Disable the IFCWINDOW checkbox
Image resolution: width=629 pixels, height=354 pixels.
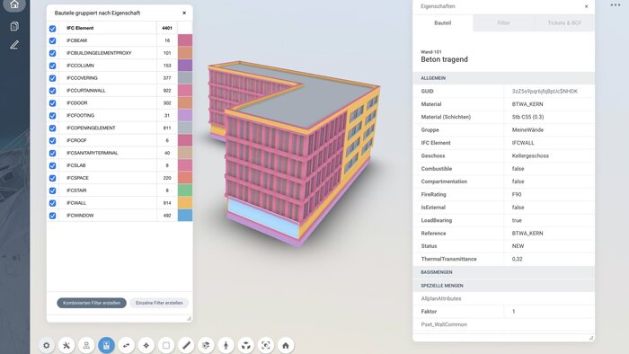52,216
